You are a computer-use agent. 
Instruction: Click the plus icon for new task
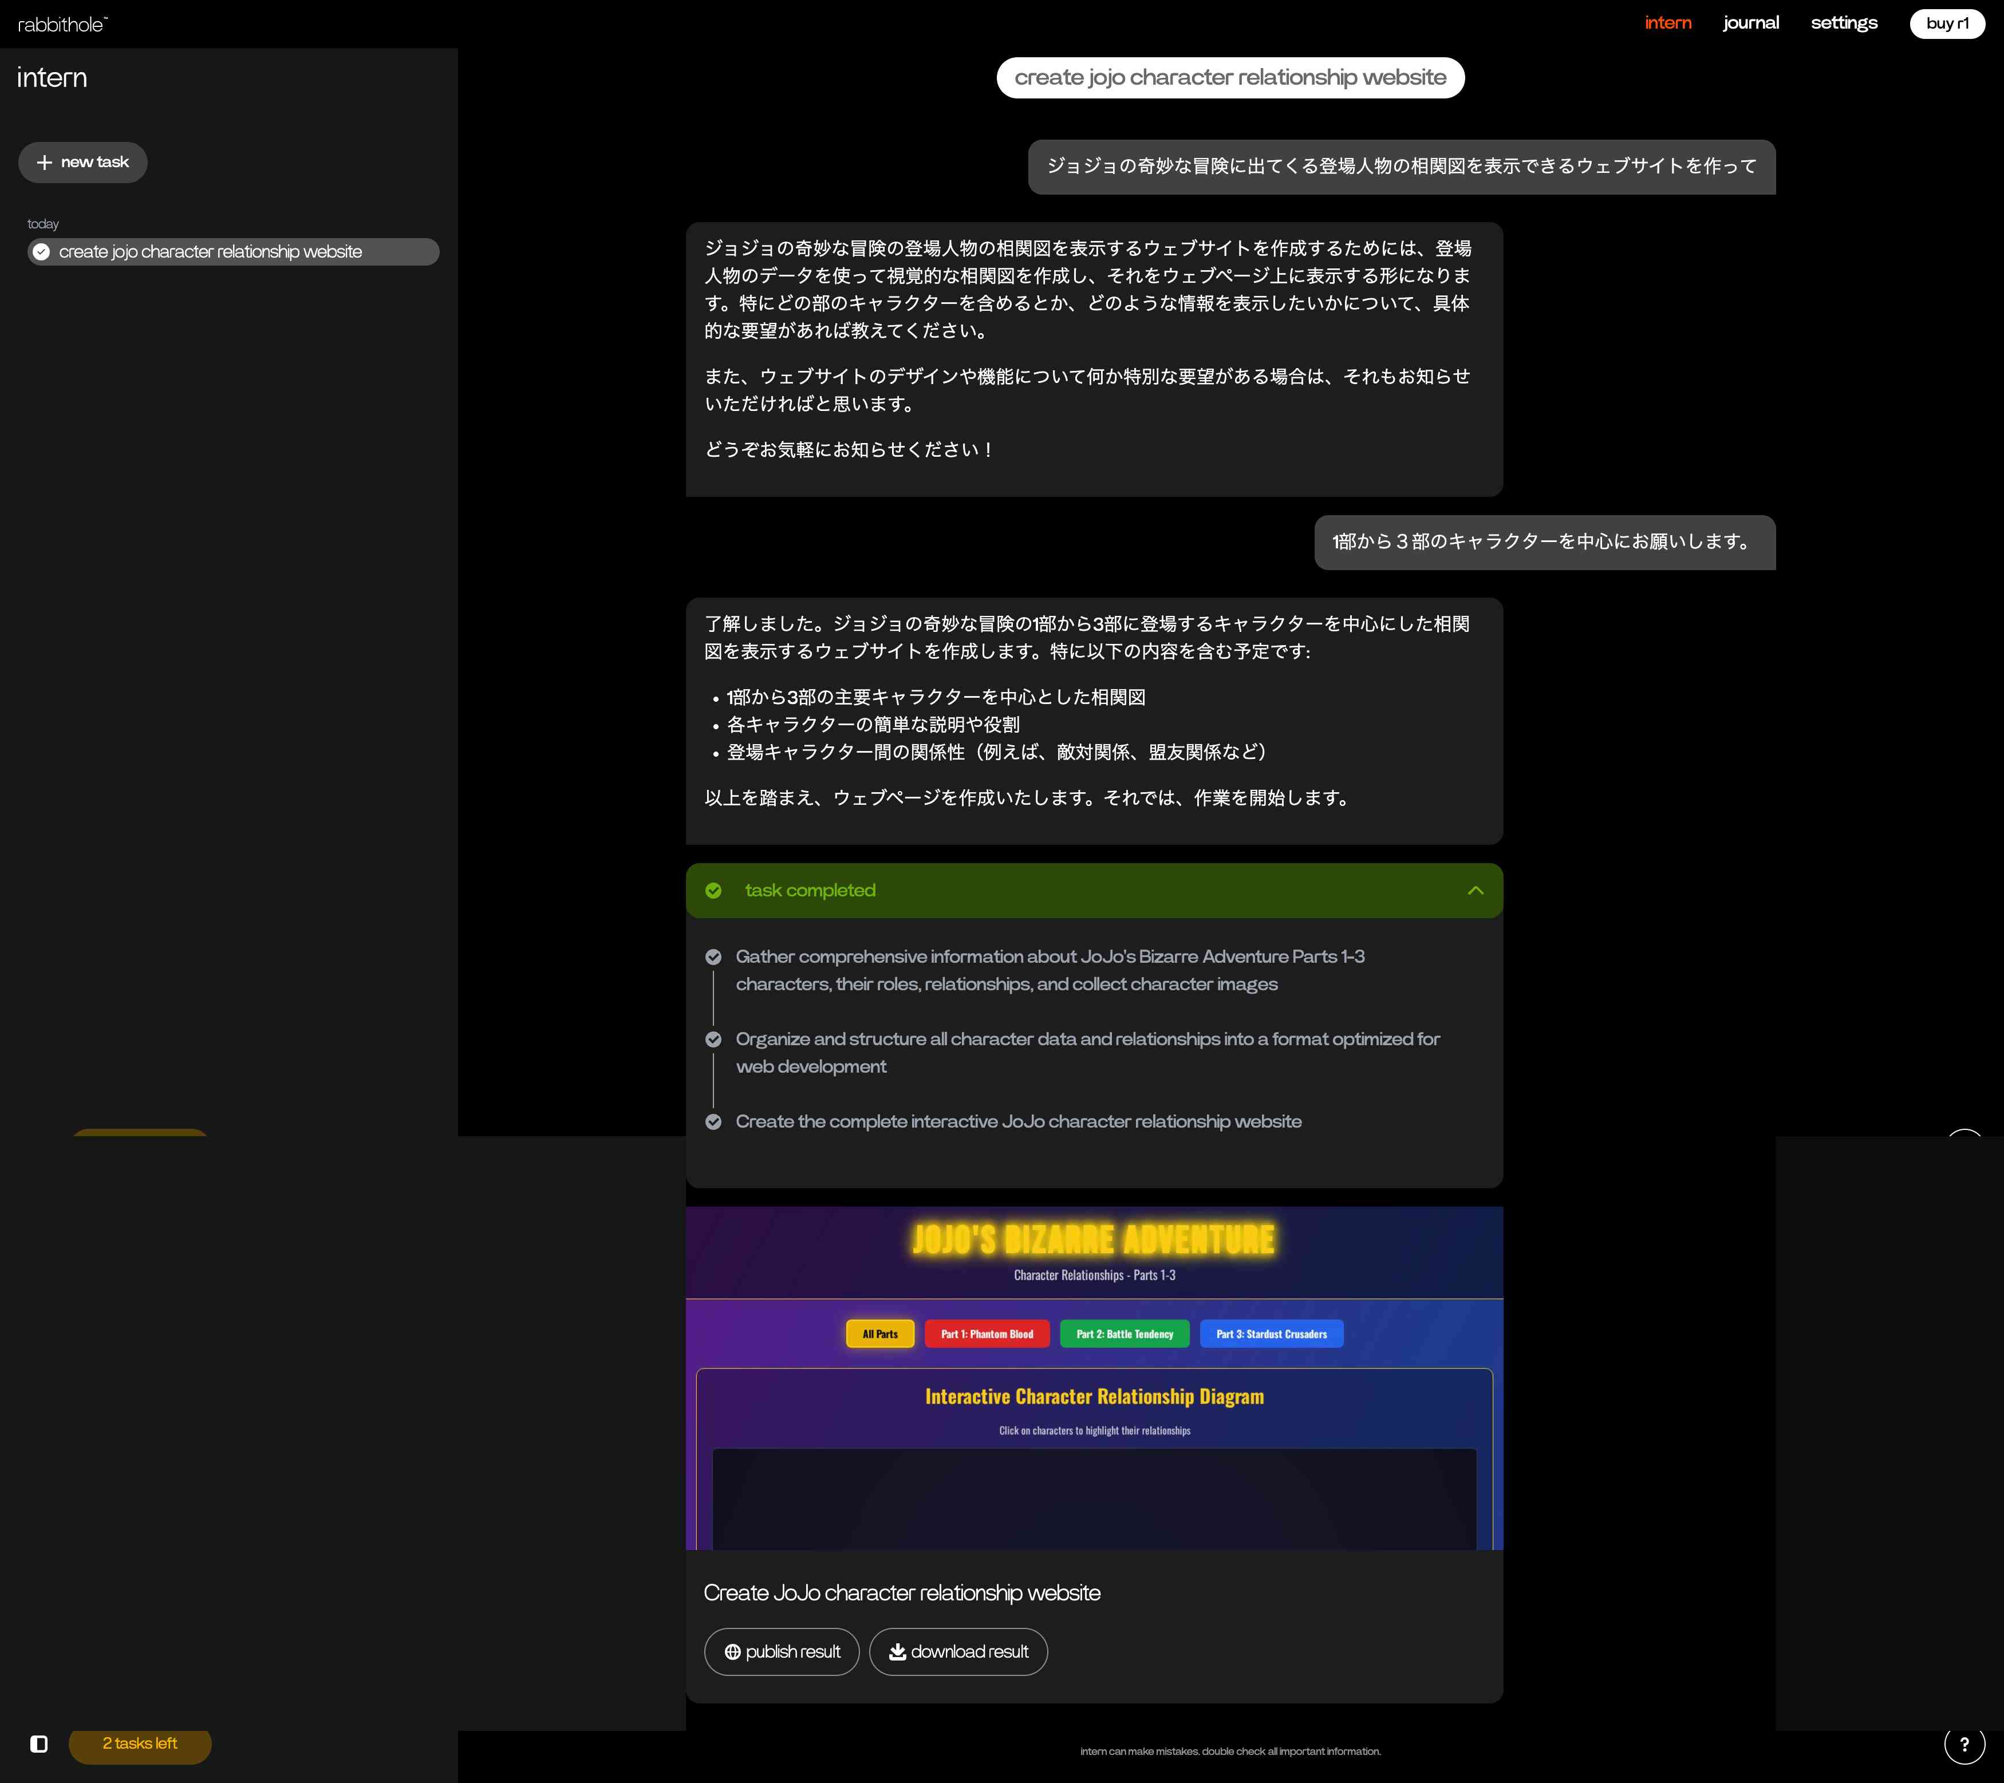point(44,163)
